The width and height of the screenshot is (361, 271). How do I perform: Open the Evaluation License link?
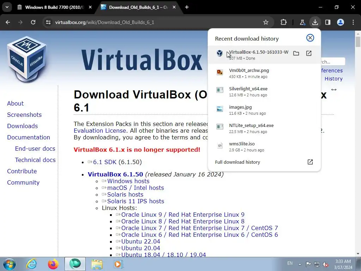[100, 131]
